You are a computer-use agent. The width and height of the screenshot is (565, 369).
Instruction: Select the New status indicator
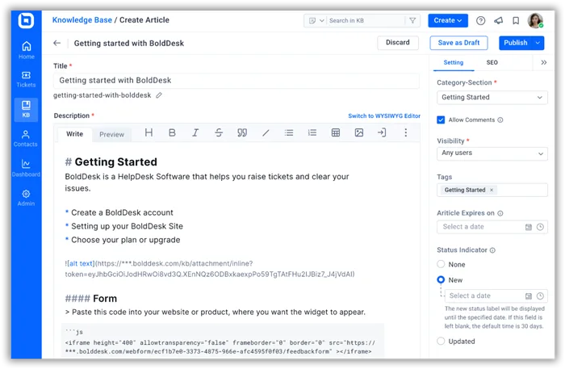coord(441,279)
